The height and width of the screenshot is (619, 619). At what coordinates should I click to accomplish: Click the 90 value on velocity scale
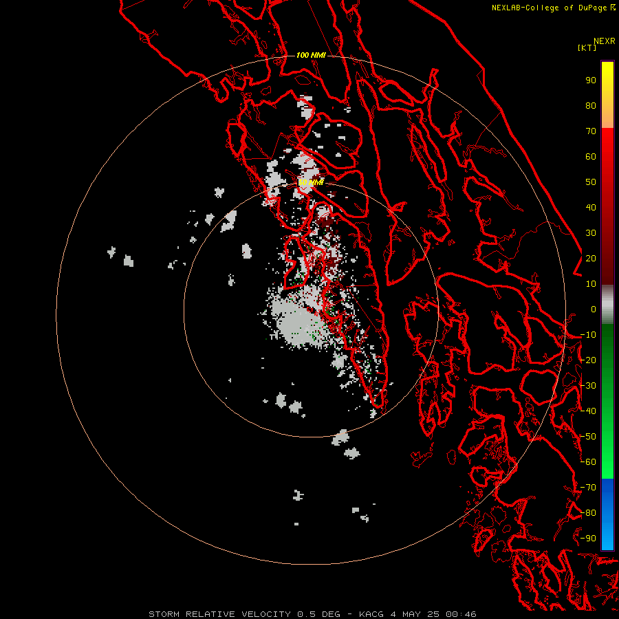pos(591,80)
